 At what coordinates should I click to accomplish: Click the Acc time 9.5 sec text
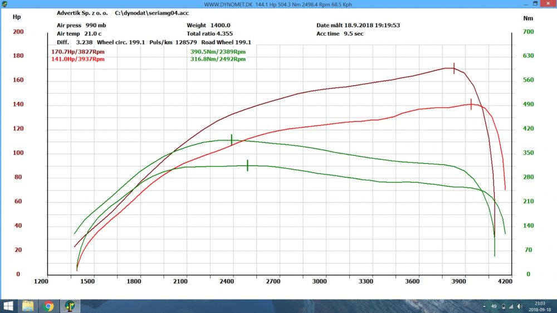click(x=340, y=34)
